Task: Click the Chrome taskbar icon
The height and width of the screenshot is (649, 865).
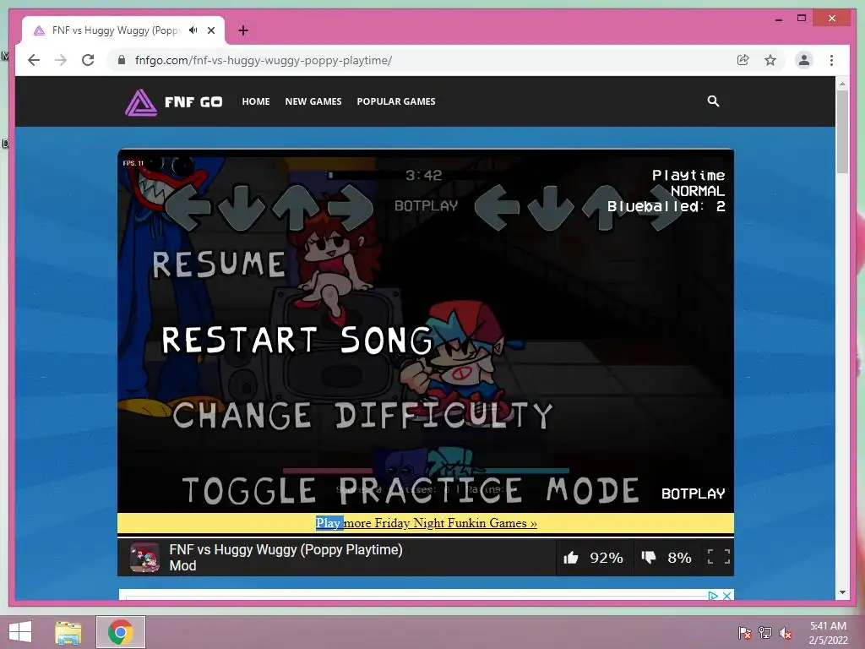Action: point(121,632)
